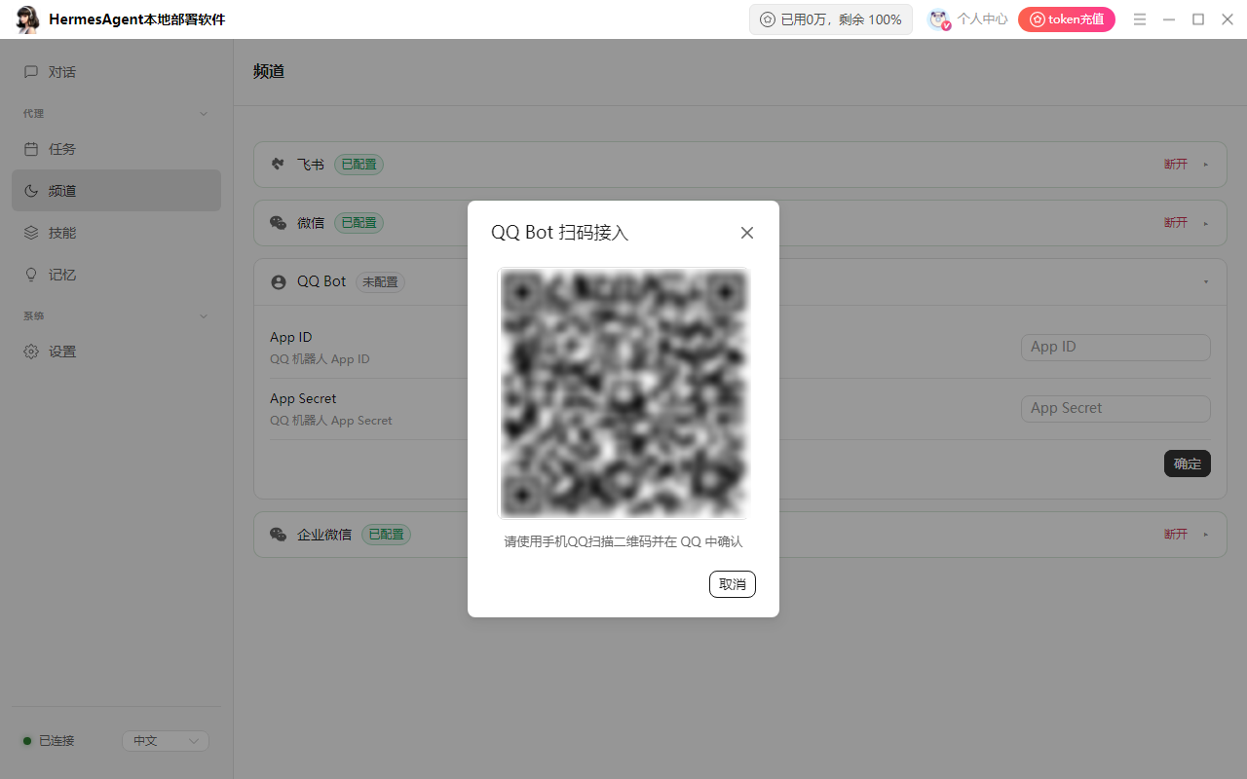The image size is (1247, 779).
Task: Click the 飞书 已配置 status badge
Action: (359, 165)
